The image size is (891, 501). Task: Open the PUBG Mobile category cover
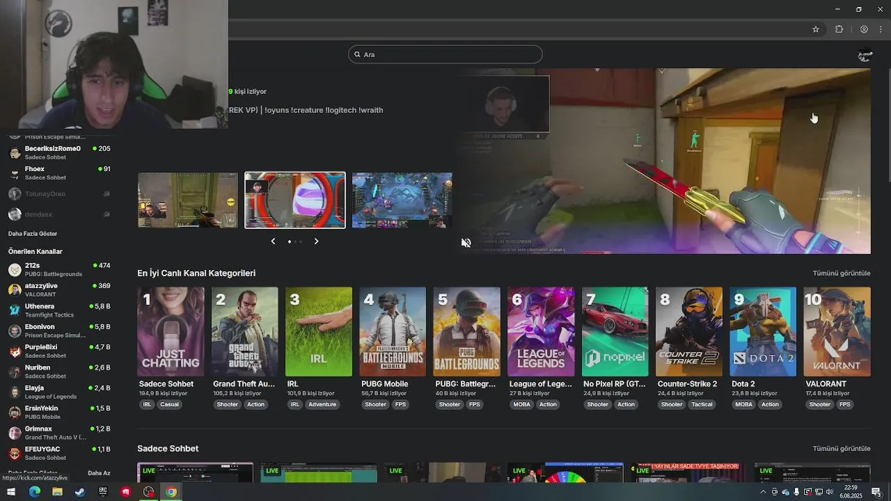(x=393, y=332)
